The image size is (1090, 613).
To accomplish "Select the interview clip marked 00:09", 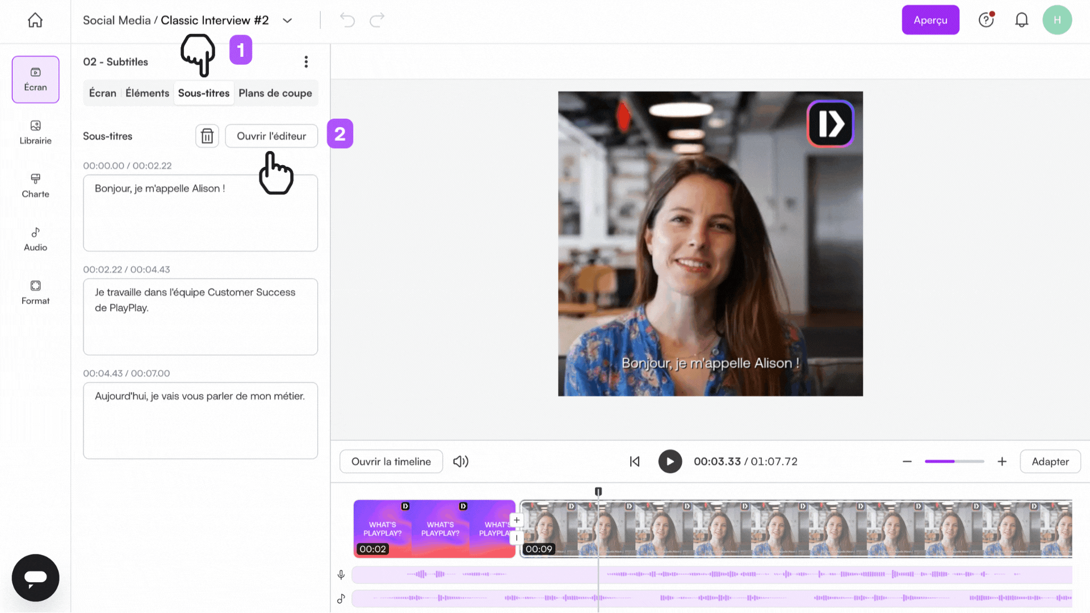I will point(796,529).
